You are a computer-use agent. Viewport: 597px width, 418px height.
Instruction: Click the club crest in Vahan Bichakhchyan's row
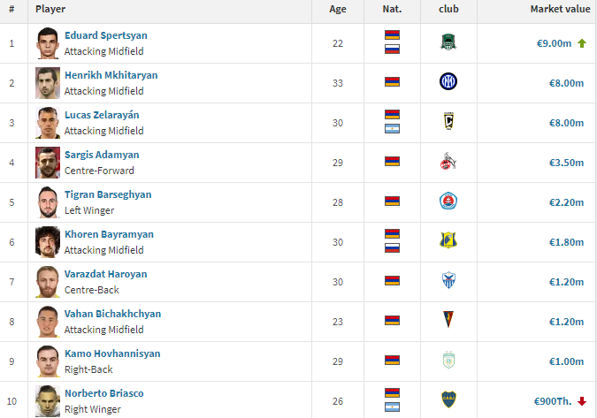(448, 321)
